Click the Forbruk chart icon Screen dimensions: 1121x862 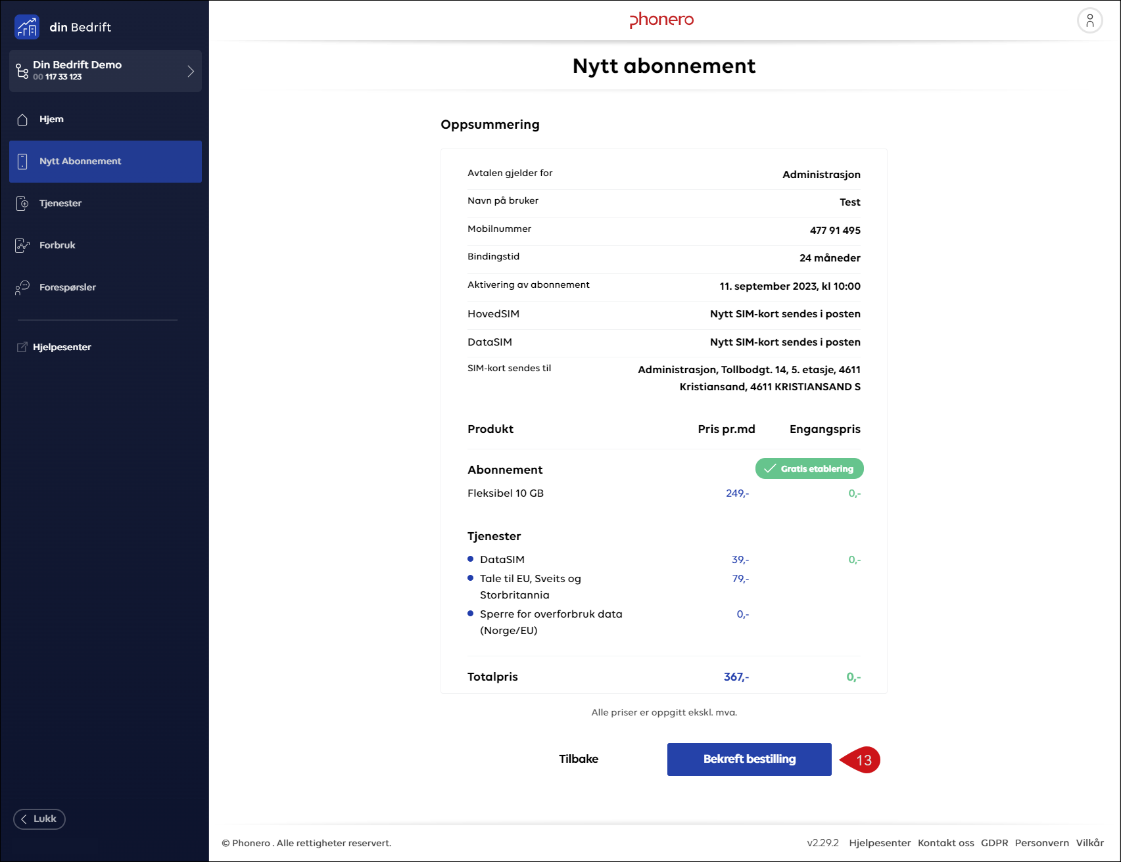pyautogui.click(x=22, y=246)
